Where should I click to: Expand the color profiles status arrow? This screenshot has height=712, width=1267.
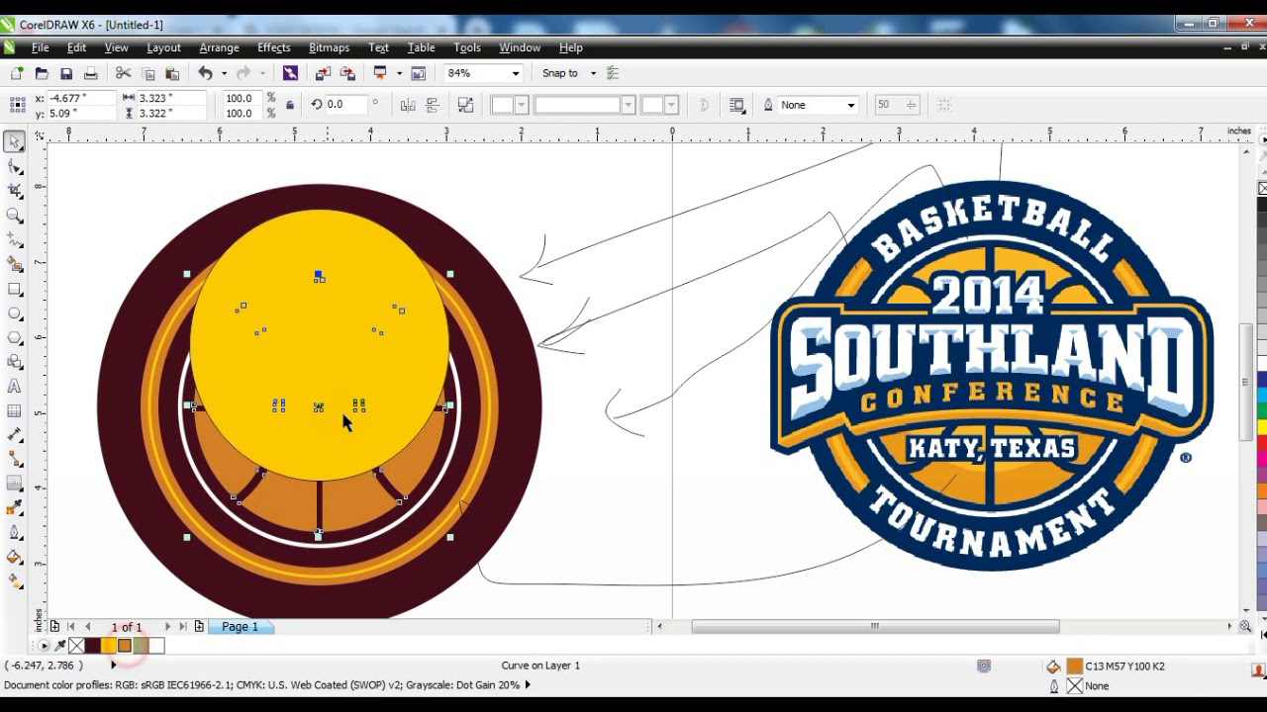tap(527, 685)
